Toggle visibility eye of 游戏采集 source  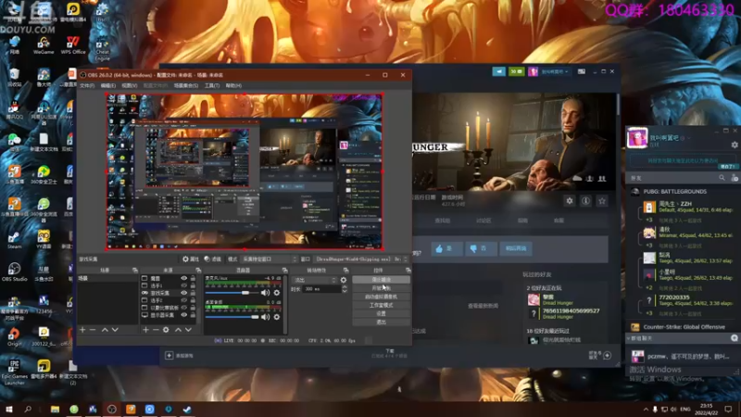[183, 293]
